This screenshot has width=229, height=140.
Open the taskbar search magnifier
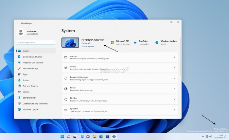tap(69, 136)
